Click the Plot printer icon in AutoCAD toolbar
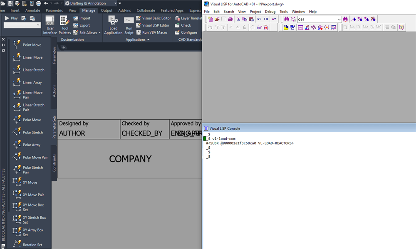Image resolution: width=416 pixels, height=249 pixels. [38, 3]
